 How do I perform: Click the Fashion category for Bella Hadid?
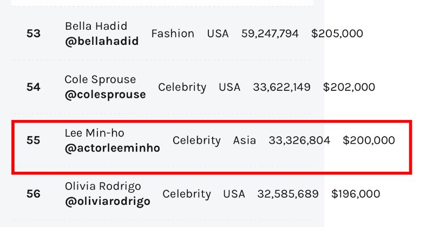pyautogui.click(x=173, y=34)
